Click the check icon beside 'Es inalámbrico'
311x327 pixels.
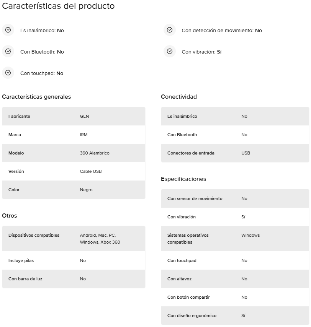8,30
